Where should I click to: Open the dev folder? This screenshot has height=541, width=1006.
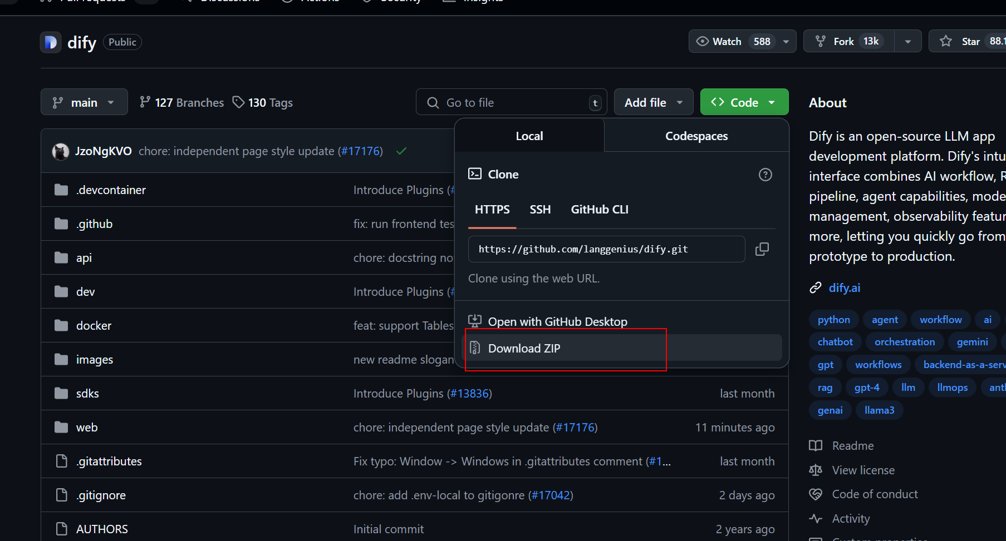click(x=85, y=292)
